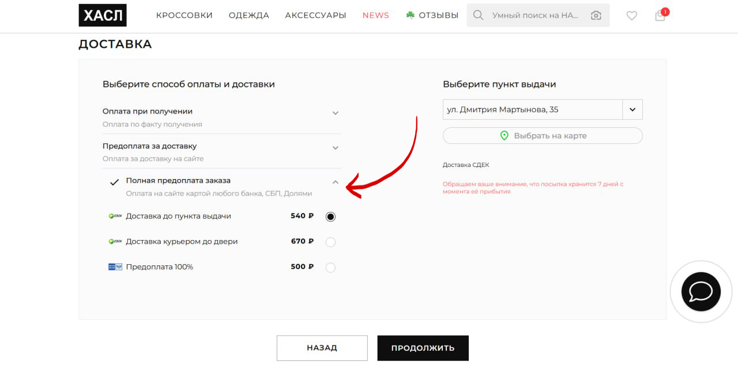738x380 pixels.
Task: Open the live chat widget
Action: pyautogui.click(x=701, y=292)
